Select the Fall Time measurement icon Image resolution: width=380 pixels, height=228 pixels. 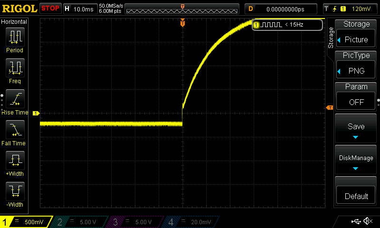tap(15, 130)
